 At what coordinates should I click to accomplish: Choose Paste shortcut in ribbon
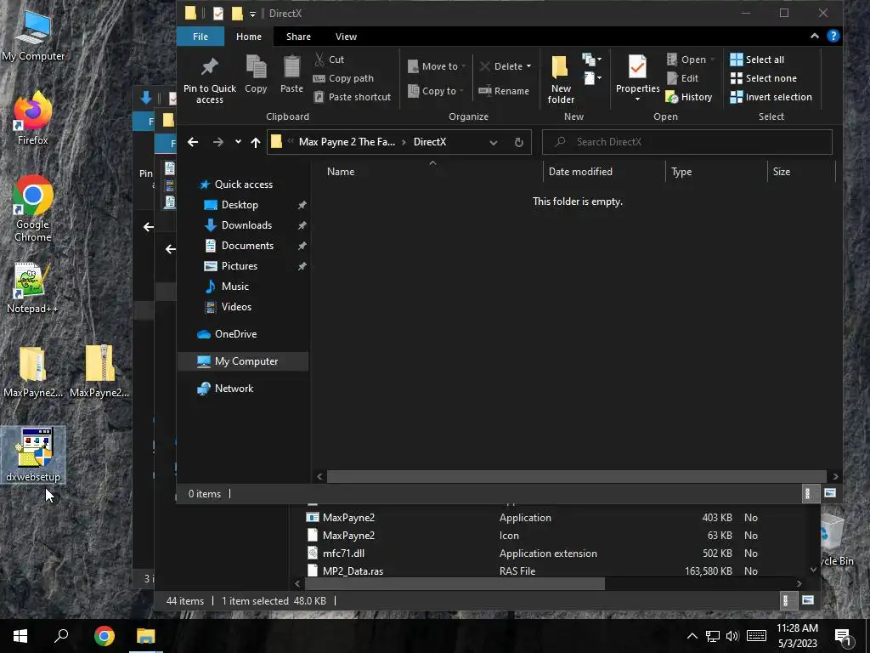[353, 97]
